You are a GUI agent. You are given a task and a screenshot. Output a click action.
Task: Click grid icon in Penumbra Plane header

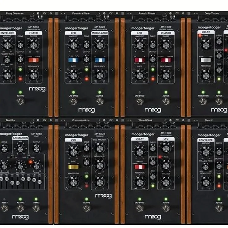[x=123, y=13]
